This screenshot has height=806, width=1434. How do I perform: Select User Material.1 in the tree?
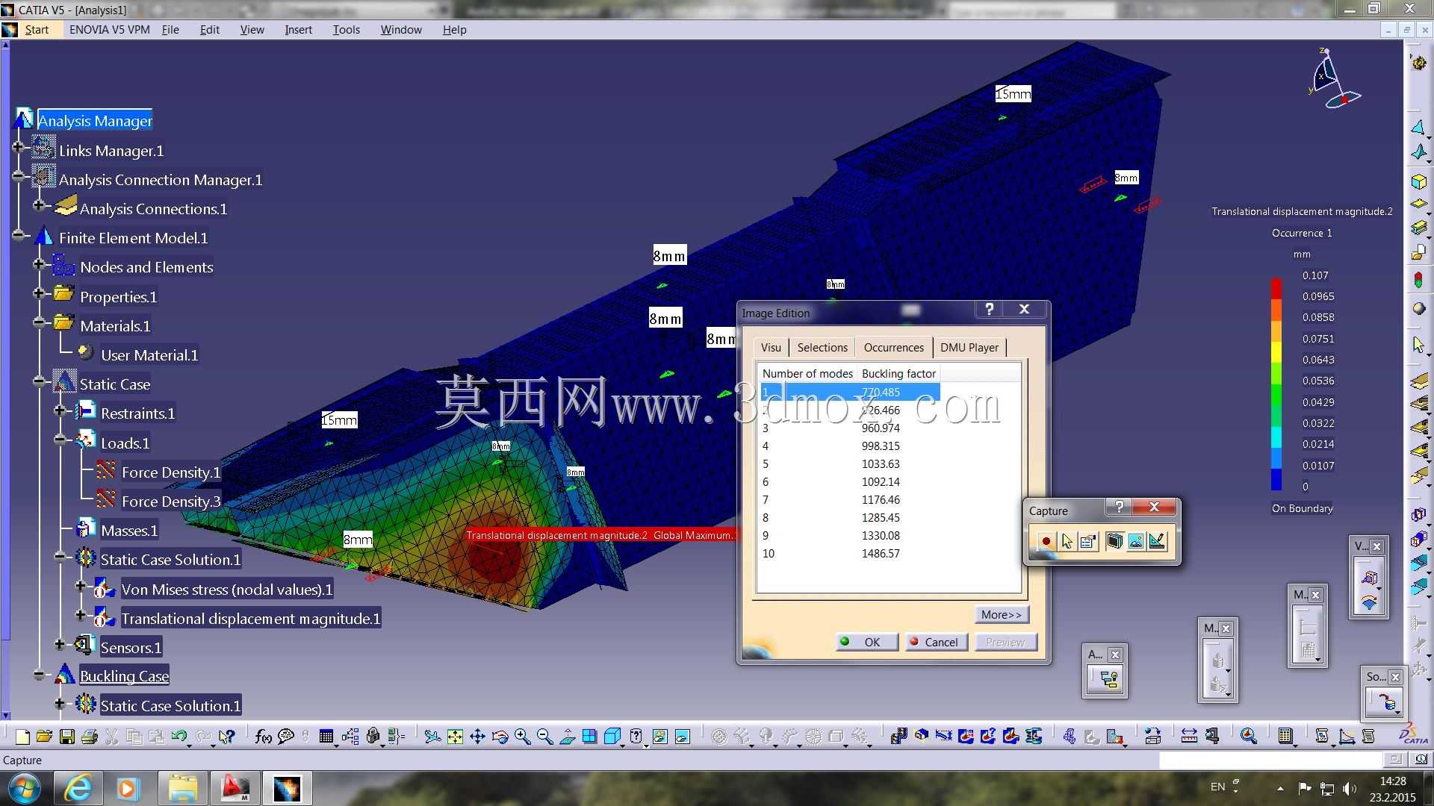(x=149, y=355)
